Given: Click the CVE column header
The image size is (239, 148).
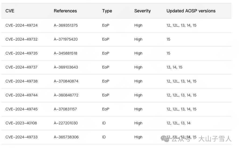Looking at the screenshot, I should (10, 11).
